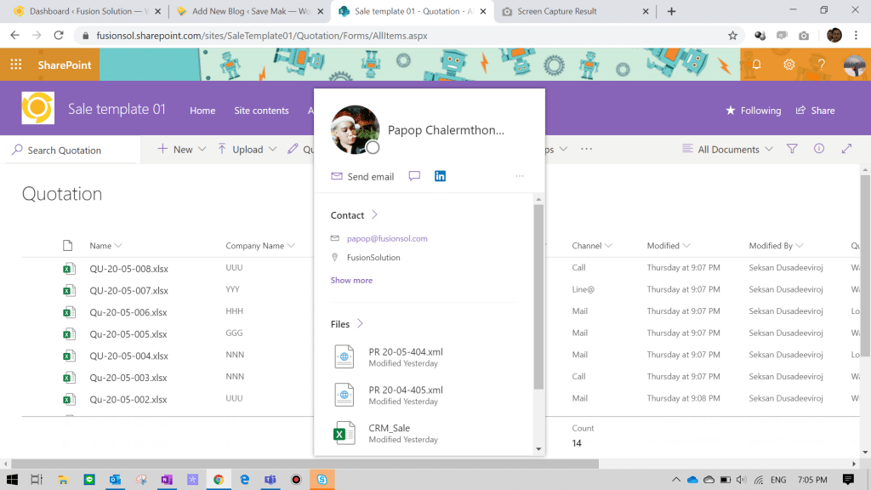Open the settings gear in SharePoint header
Image resolution: width=871 pixels, height=490 pixels.
tap(788, 65)
